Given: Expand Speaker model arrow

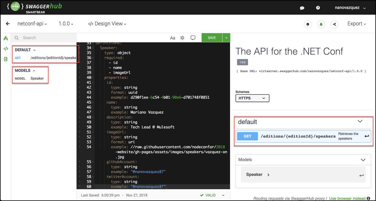Looking at the screenshot, I should click(x=268, y=175).
